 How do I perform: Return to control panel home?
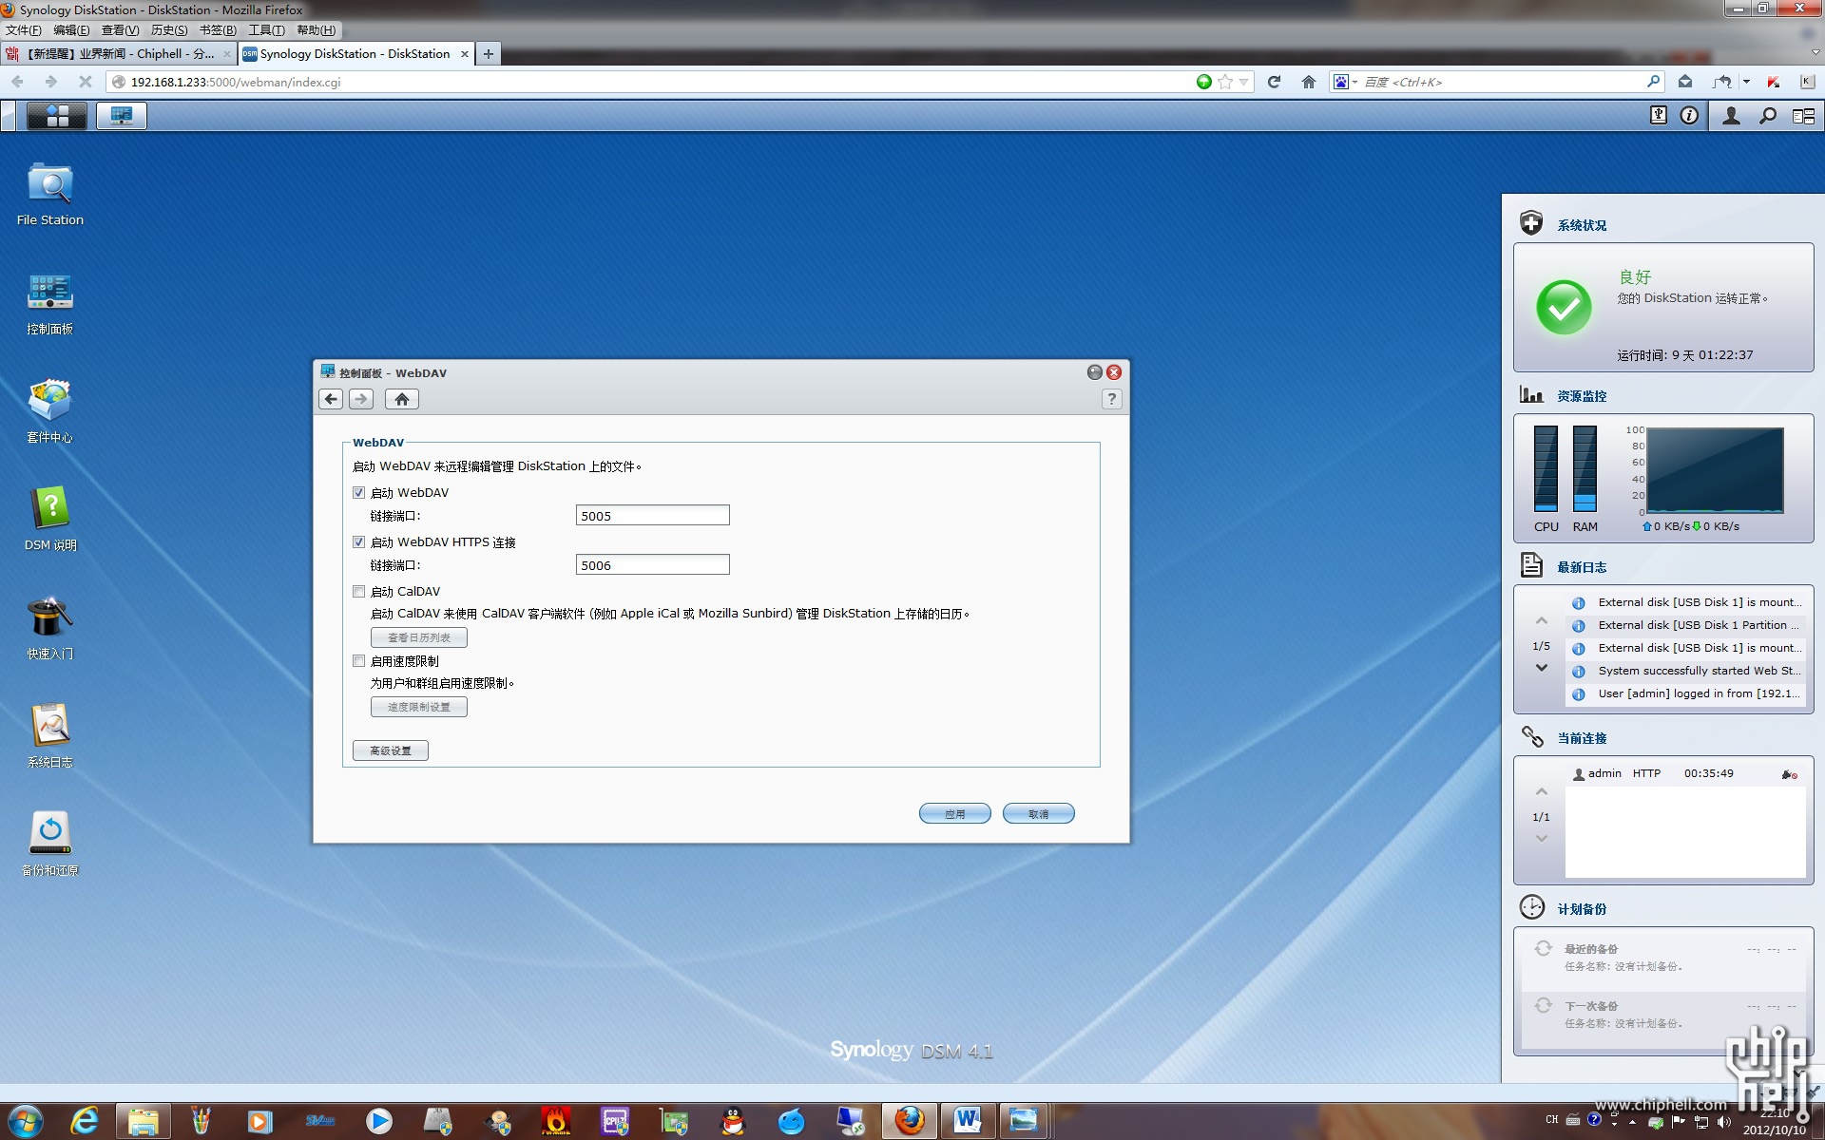point(402,399)
